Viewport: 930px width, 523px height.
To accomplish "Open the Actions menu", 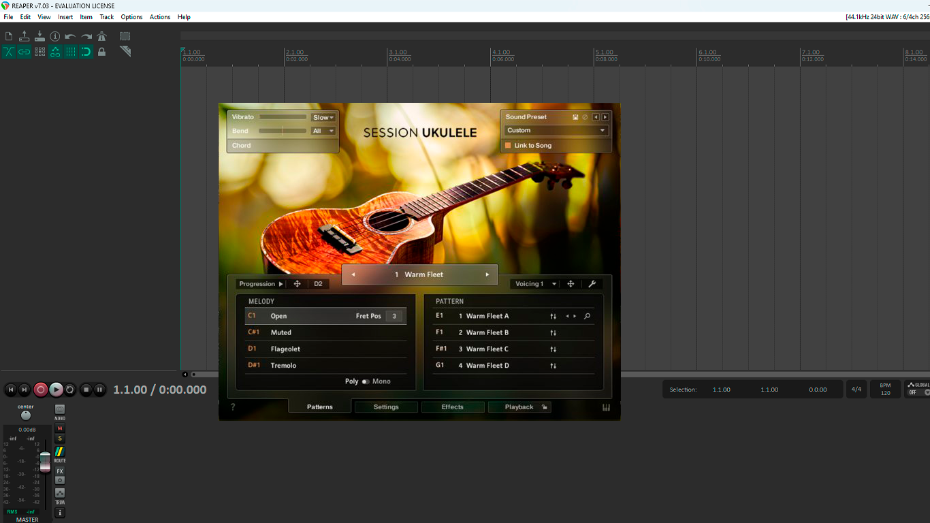I will click(x=160, y=17).
